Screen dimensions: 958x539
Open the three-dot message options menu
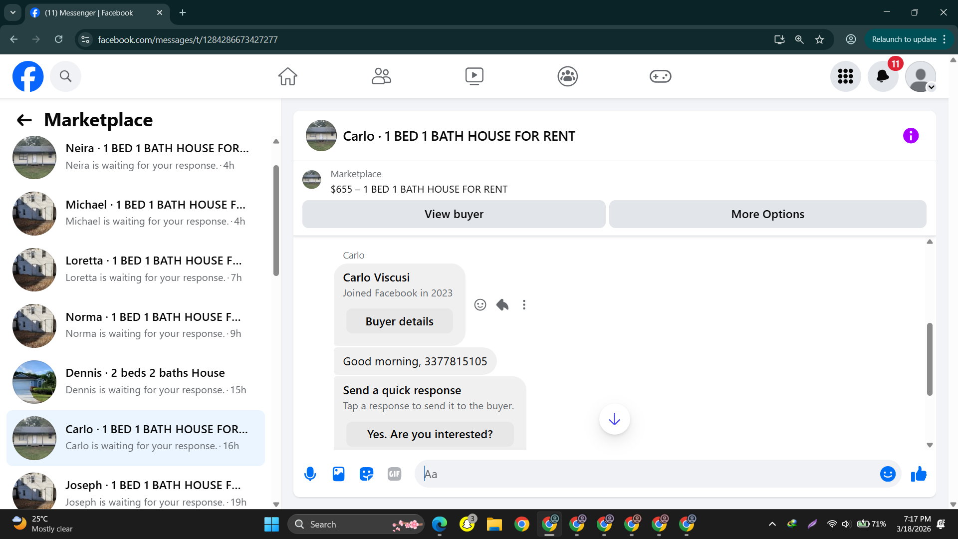pos(524,305)
